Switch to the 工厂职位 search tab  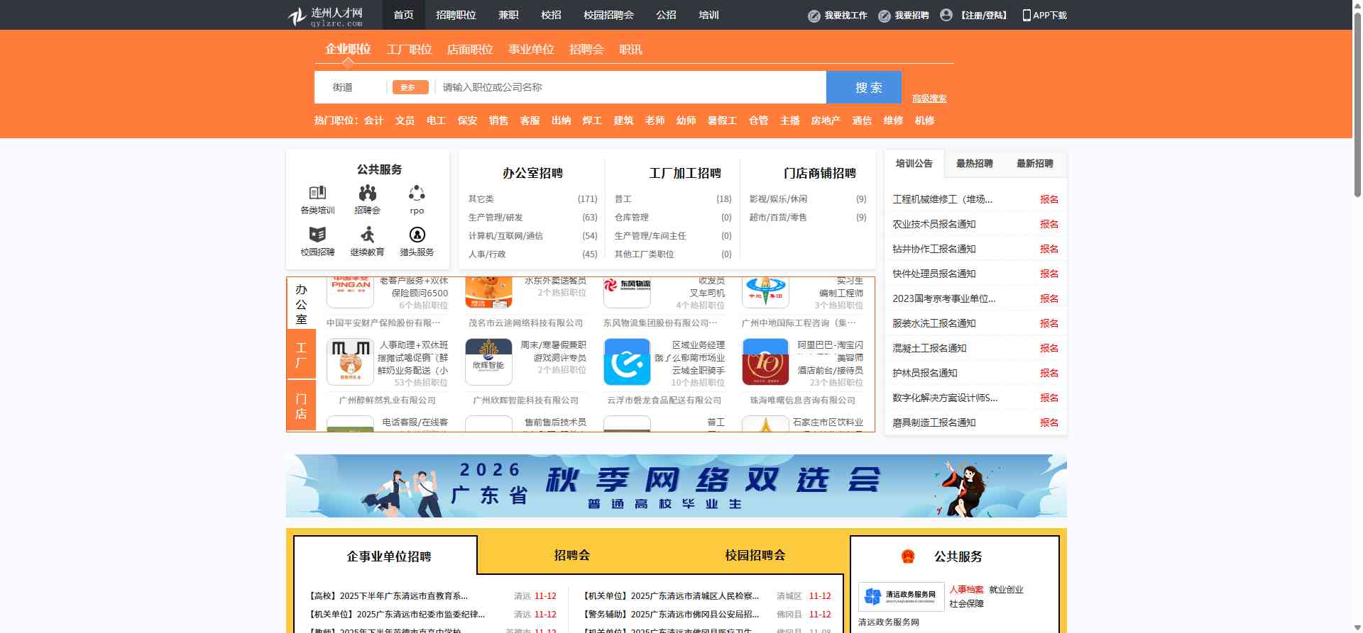[409, 50]
